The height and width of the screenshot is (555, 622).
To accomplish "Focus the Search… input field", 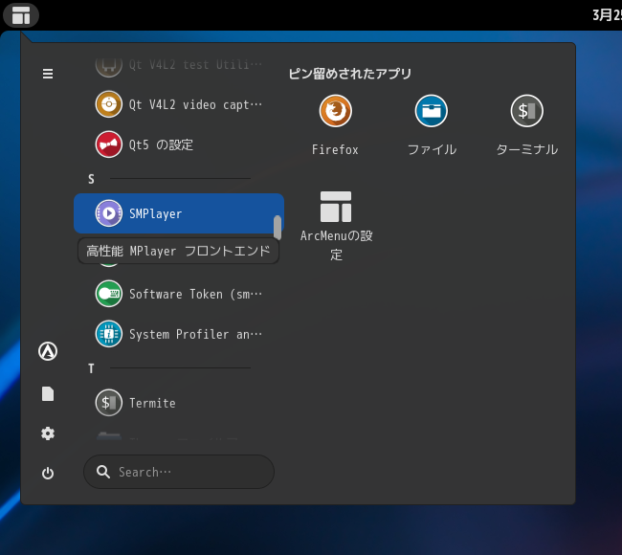I will (x=179, y=472).
